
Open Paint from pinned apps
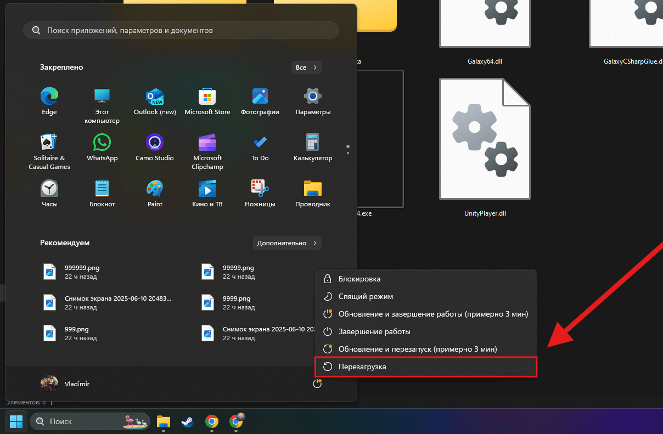(x=155, y=194)
